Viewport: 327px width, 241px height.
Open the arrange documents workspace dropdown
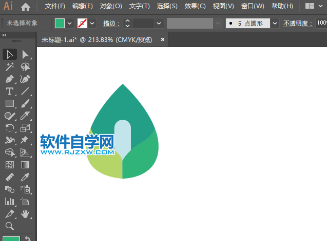[321, 6]
